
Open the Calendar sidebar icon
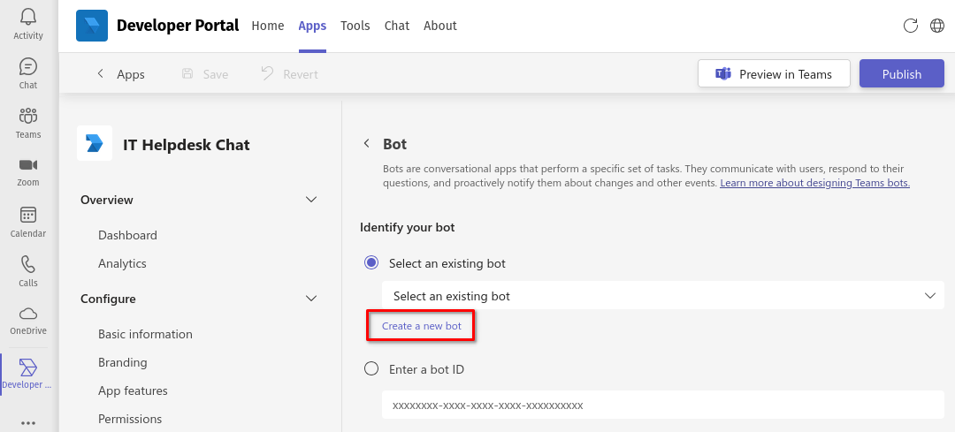28,215
